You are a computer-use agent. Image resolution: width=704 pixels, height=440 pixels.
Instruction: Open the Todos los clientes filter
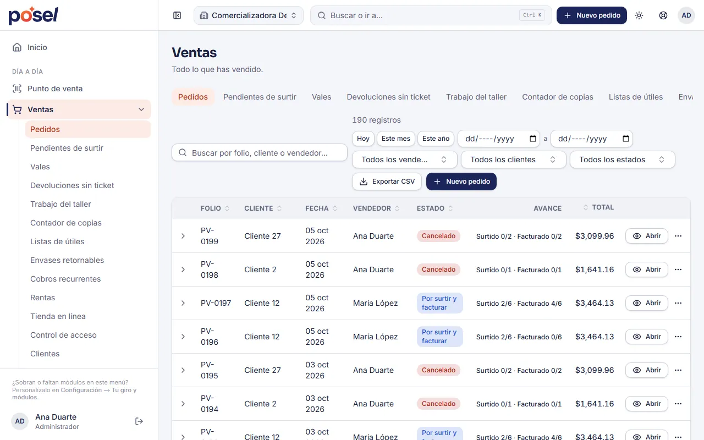[514, 159]
